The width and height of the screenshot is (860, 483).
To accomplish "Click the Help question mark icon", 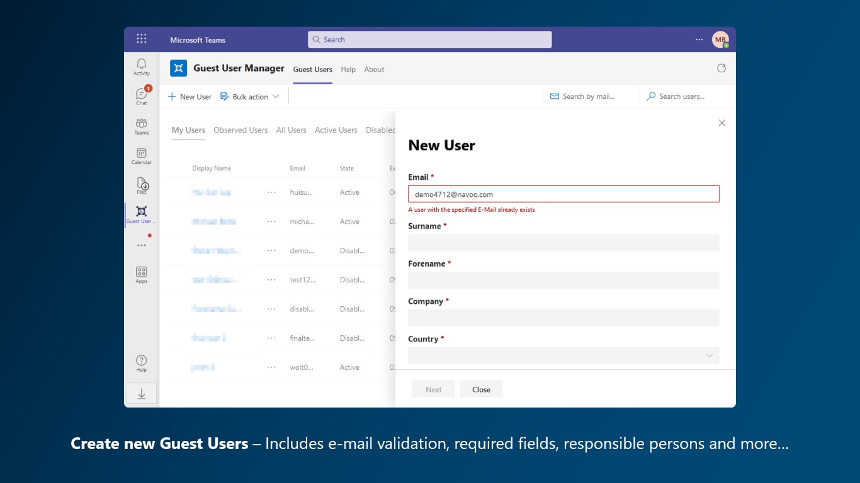I will point(142,362).
